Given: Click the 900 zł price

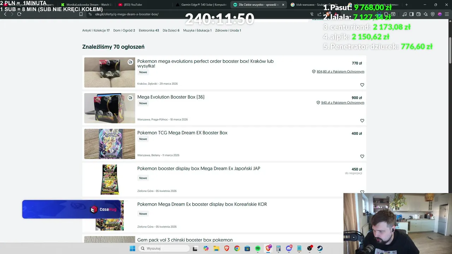Looking at the screenshot, I should pyautogui.click(x=357, y=98).
